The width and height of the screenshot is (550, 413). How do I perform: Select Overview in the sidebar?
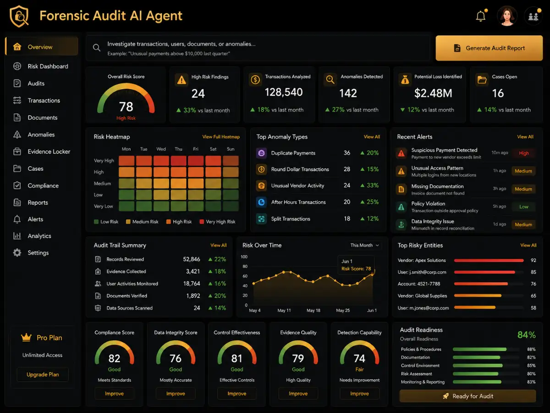coord(42,47)
